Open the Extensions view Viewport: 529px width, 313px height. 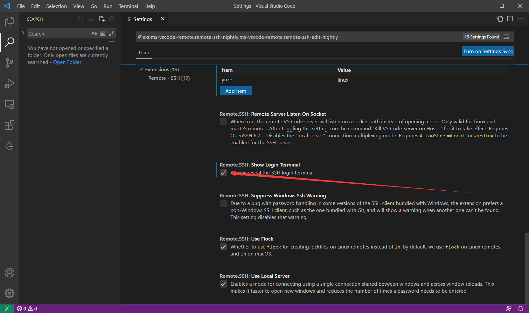tap(10, 125)
